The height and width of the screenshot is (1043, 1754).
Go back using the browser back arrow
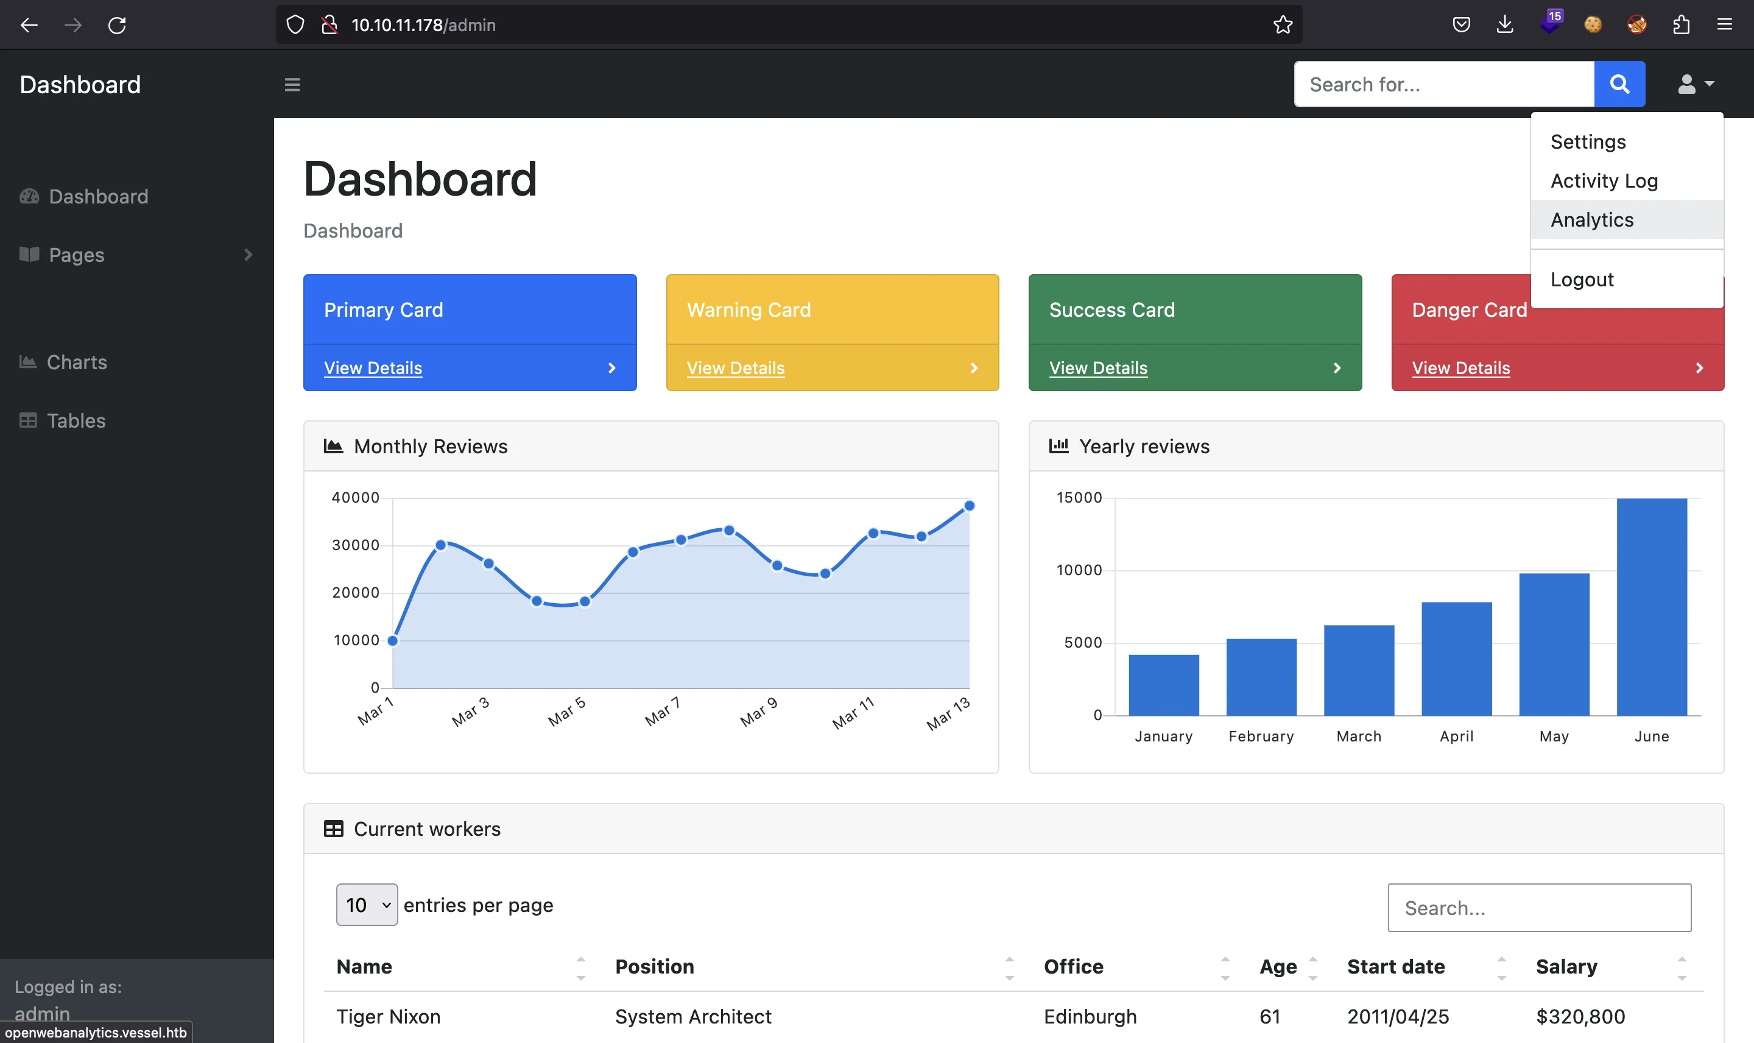[x=29, y=26]
